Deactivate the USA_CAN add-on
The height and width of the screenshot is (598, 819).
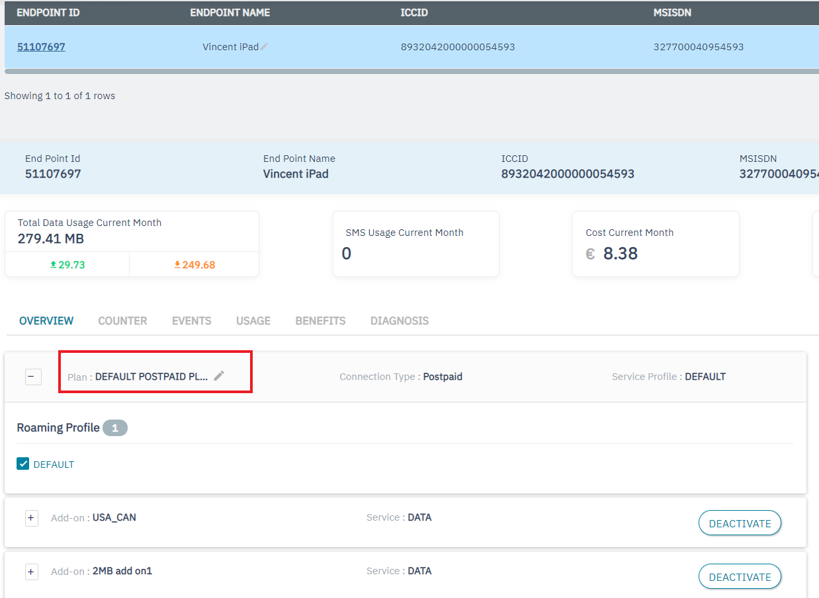pos(740,523)
